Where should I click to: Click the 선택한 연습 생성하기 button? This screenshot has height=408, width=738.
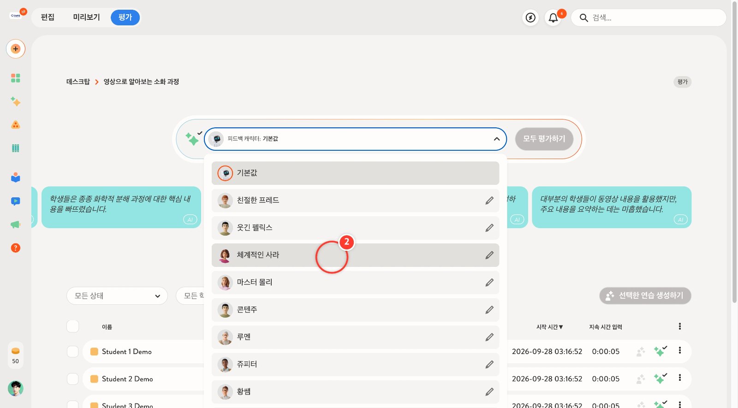[x=645, y=296]
